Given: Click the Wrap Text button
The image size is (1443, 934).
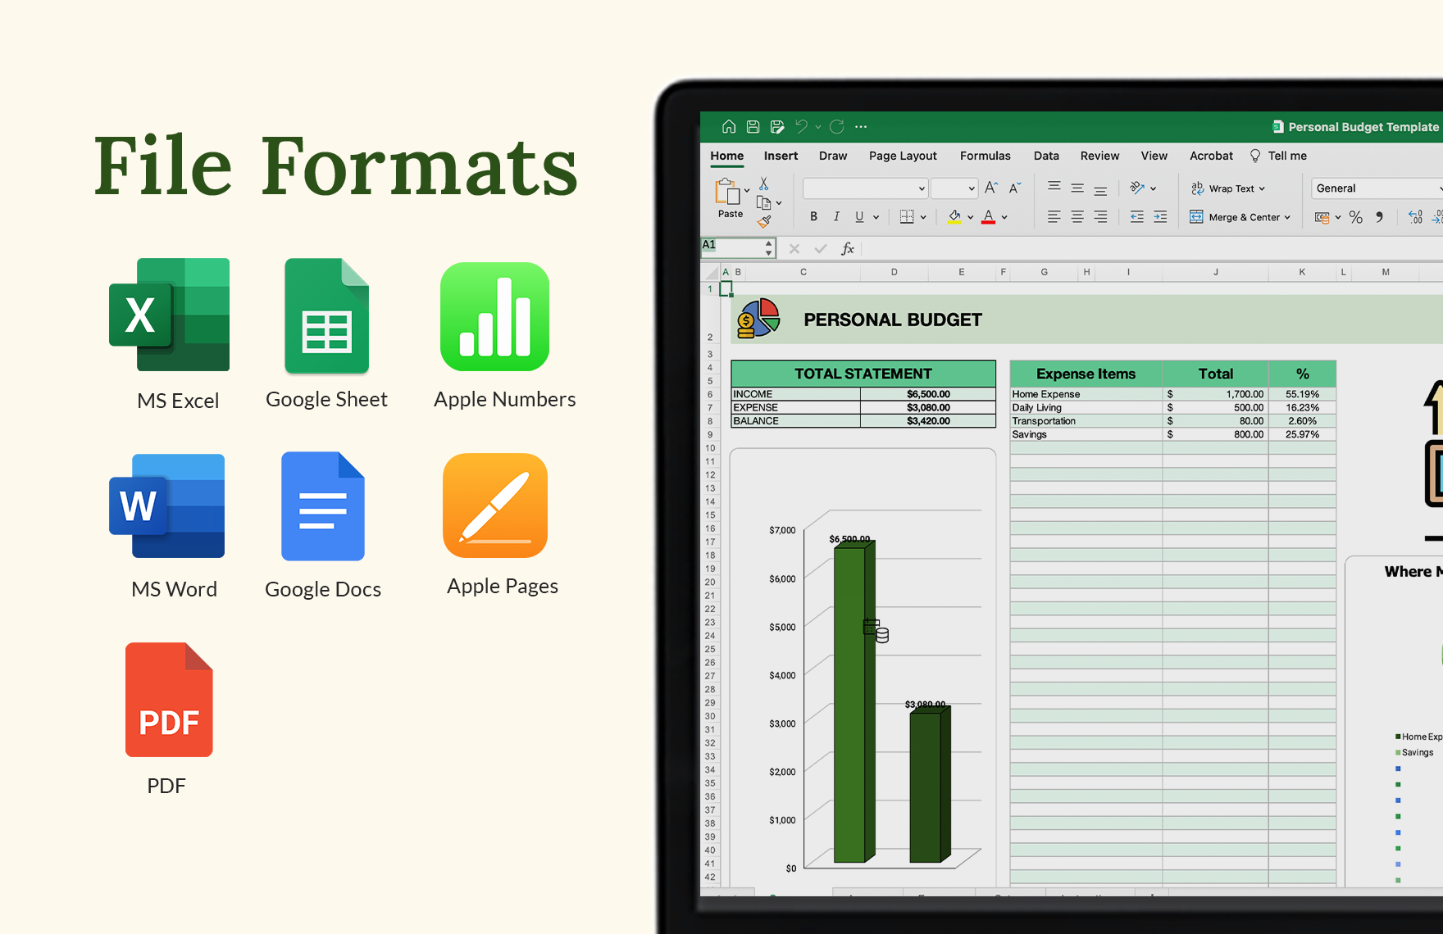Looking at the screenshot, I should (1222, 188).
